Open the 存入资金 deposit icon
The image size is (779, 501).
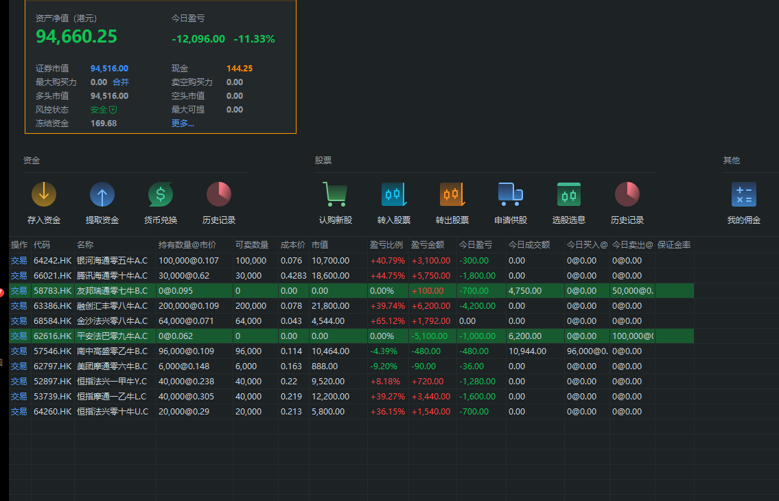44,194
